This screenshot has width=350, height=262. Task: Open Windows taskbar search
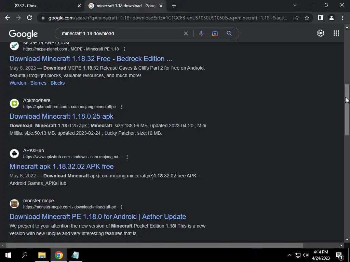25,255
